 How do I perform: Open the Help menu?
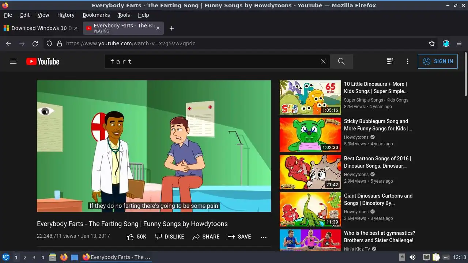point(143,15)
